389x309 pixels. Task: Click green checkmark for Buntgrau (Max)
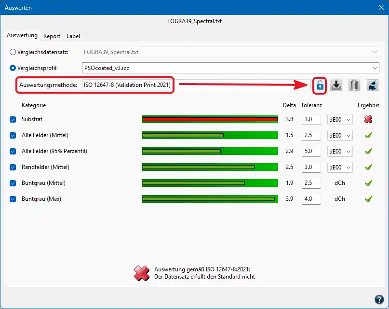tap(368, 199)
